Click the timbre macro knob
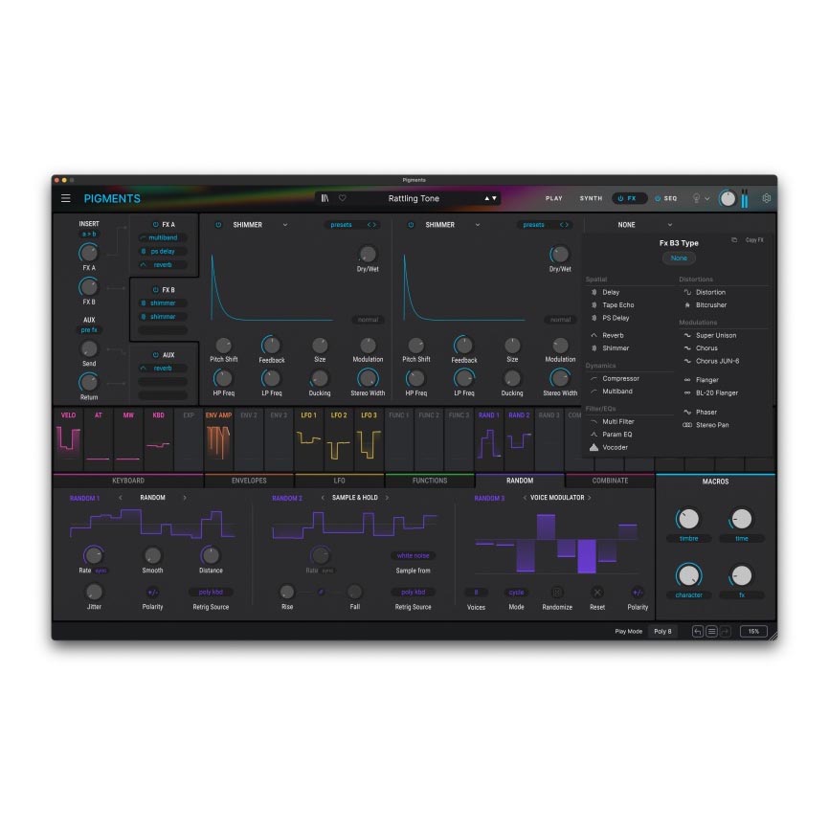Image resolution: width=829 pixels, height=829 pixels. [x=688, y=520]
